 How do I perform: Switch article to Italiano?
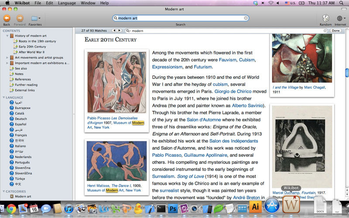20,146
